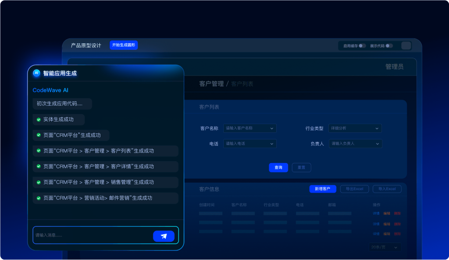Open the 负责人 dropdown
This screenshot has width=449, height=260.
(355, 144)
